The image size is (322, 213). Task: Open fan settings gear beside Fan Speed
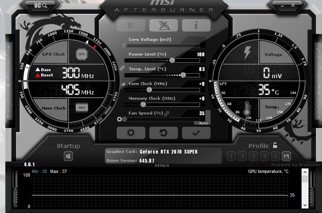pos(119,119)
